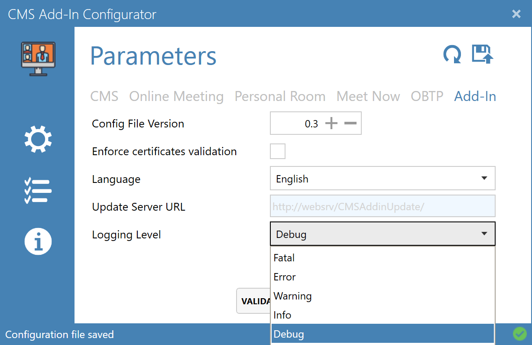
Task: Open the info section in sidebar
Action: point(38,241)
